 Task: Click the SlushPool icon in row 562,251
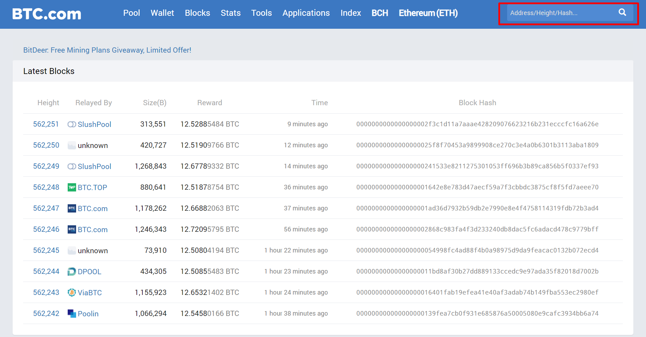coord(72,124)
